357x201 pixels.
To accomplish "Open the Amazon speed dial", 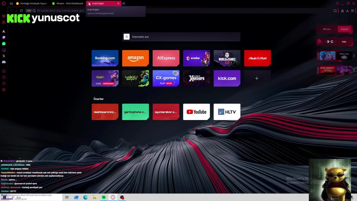I will (136, 58).
